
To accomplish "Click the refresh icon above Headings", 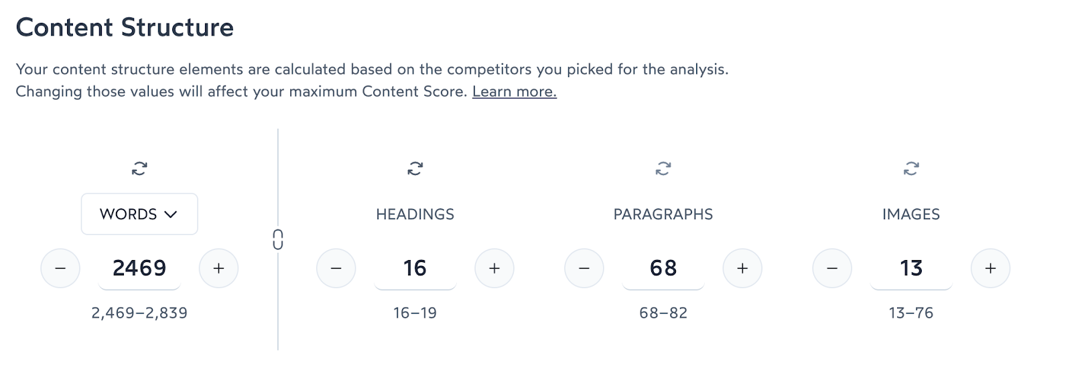I will [415, 168].
